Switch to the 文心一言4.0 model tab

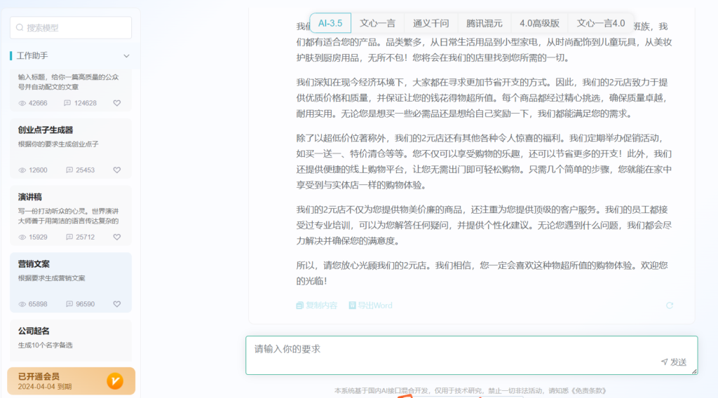tap(600, 23)
